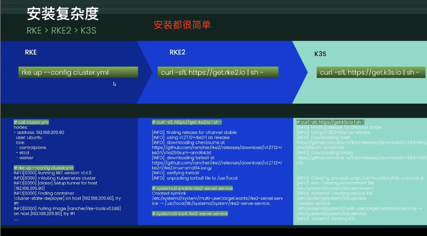Click the green rke up --config cluster.yml box
This screenshot has height=236, width=427.
pyautogui.click(x=78, y=72)
